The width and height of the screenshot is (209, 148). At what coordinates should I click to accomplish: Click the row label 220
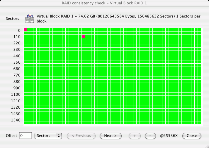17,43
